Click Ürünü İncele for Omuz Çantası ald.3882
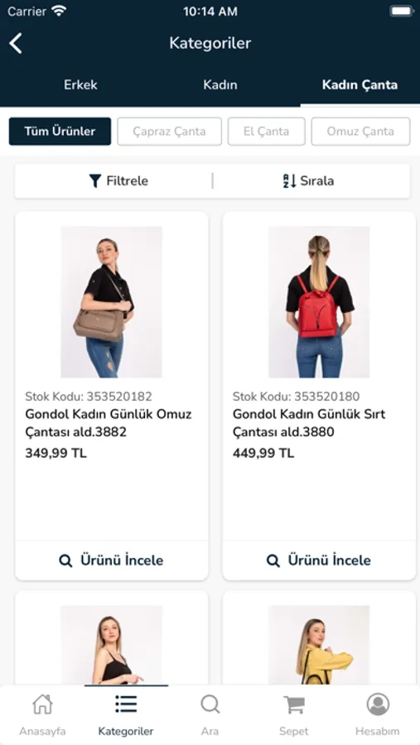This screenshot has width=420, height=745. point(112,560)
